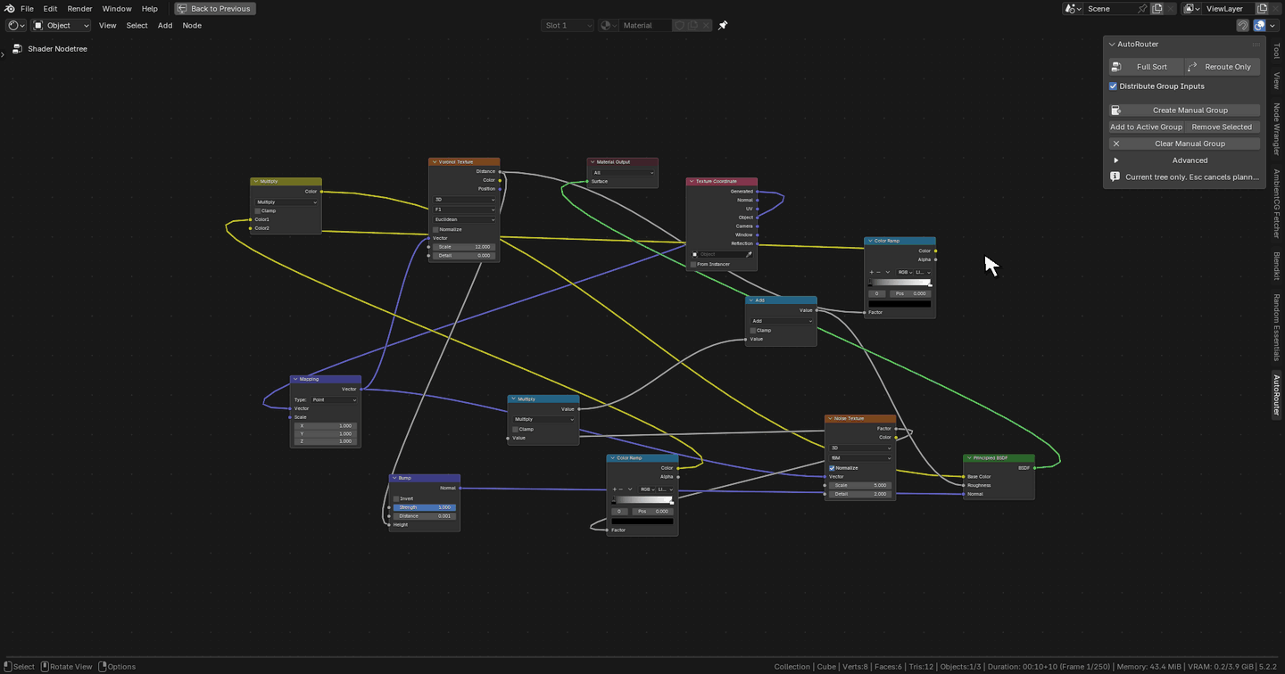Open the Render menu
The width and height of the screenshot is (1285, 674).
pos(79,8)
